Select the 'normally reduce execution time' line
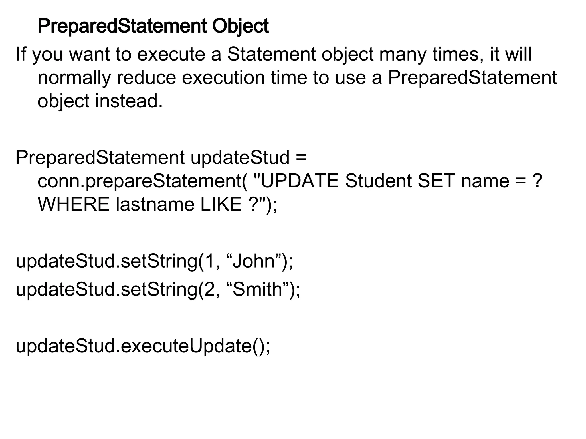 pos(297,78)
